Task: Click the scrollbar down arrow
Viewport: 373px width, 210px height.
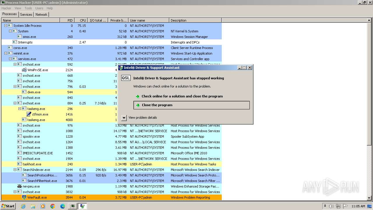Action: click(x=369, y=198)
